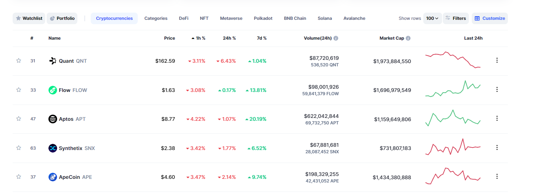Expand the more options menu for Synthetix
The image size is (535, 194).
497,147
